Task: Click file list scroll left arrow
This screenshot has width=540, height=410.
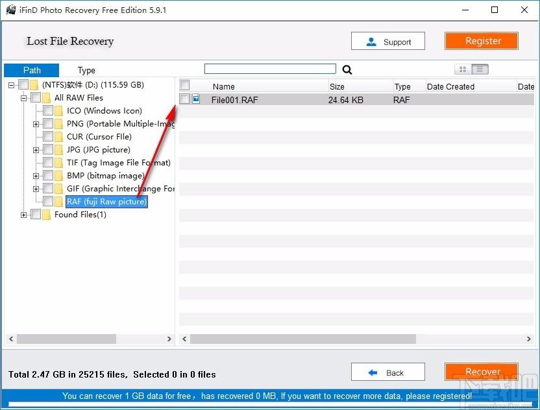Action: [184, 339]
